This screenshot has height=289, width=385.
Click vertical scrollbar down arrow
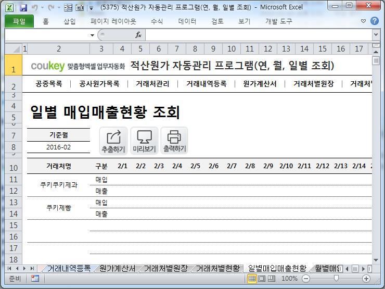click(x=376, y=260)
